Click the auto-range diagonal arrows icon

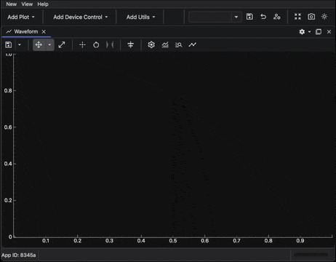(x=62, y=45)
